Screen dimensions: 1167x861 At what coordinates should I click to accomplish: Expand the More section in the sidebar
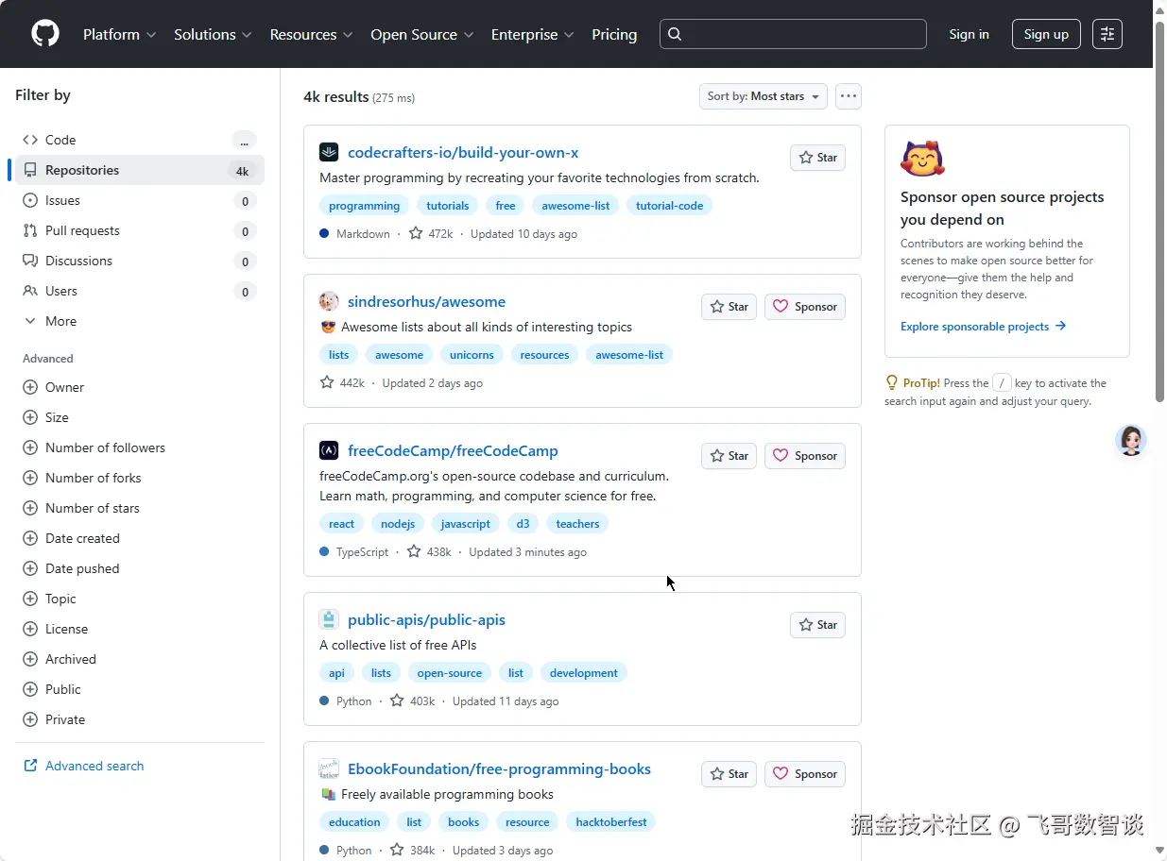pyautogui.click(x=60, y=321)
